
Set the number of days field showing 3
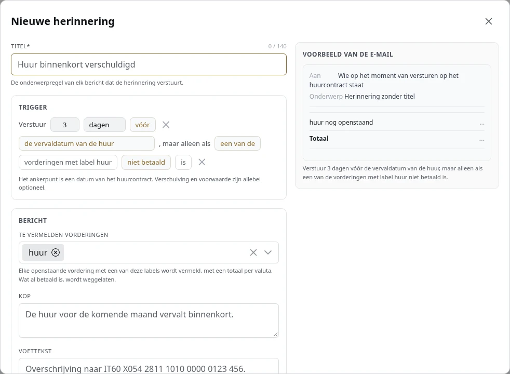coord(65,125)
